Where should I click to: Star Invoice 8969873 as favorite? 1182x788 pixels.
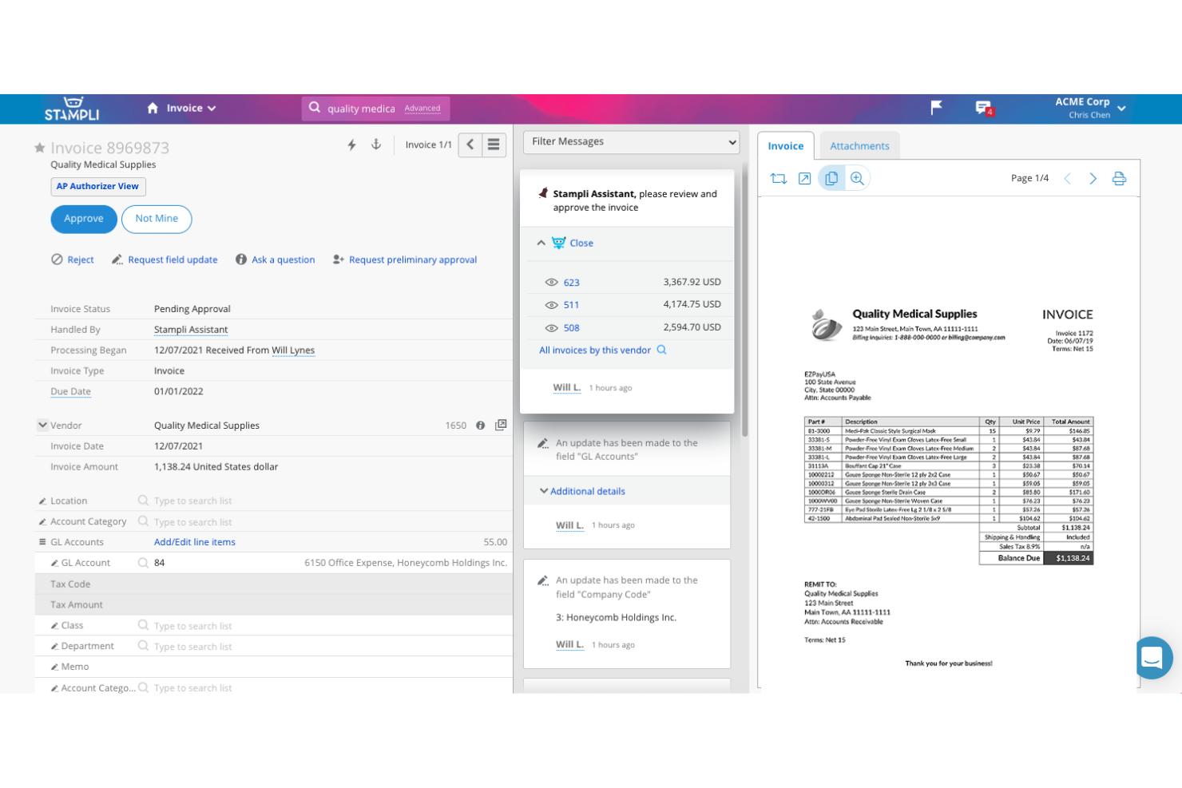(40, 148)
